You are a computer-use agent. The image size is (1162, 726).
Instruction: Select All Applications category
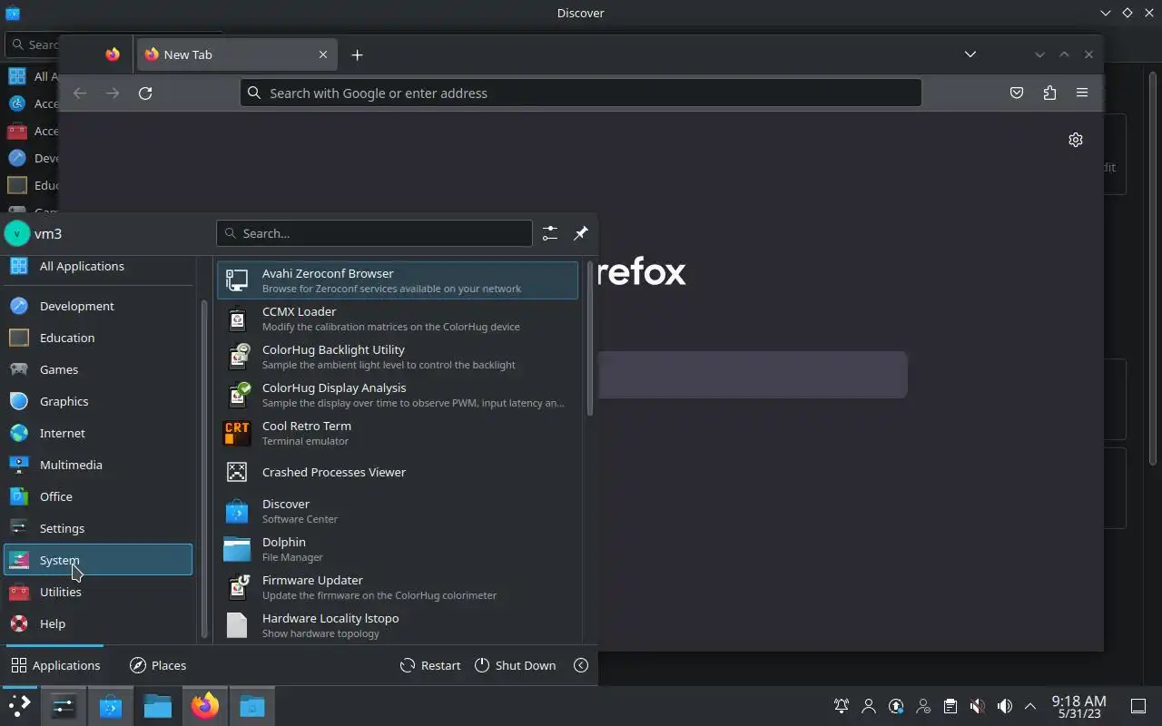[98, 266]
